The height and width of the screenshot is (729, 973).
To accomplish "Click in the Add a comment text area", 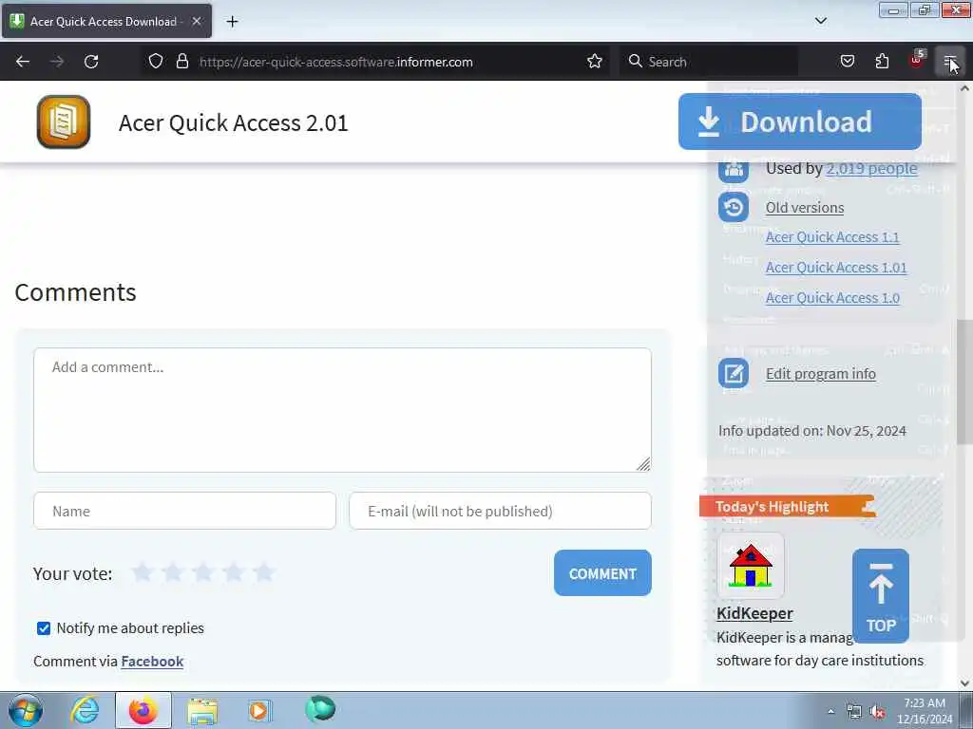I will (342, 410).
